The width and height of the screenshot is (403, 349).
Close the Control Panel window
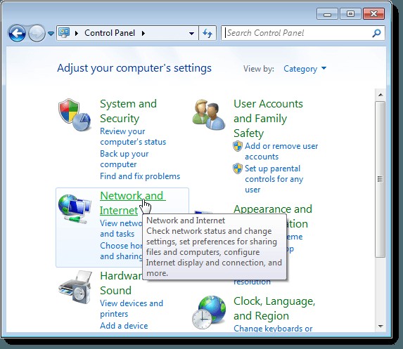(373, 14)
